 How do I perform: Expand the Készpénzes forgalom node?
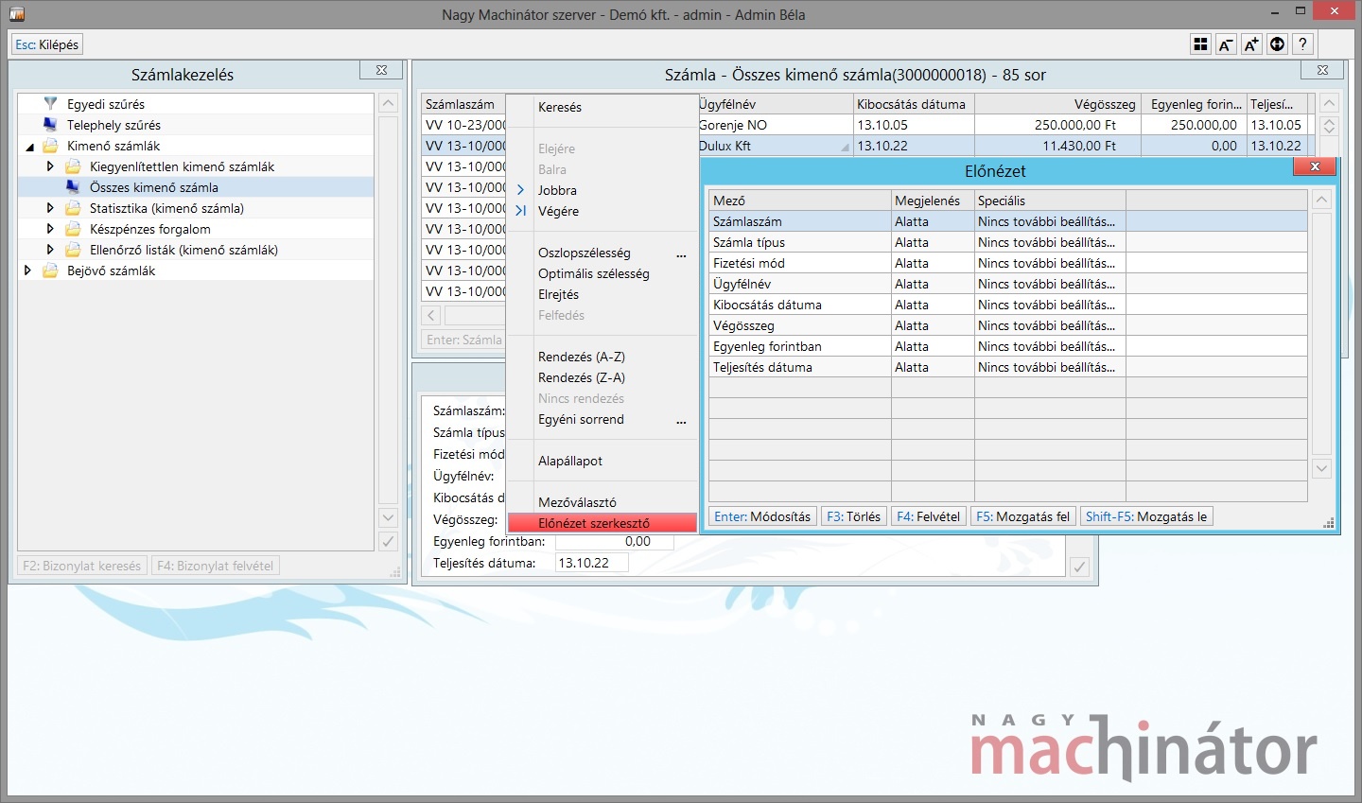pos(50,229)
